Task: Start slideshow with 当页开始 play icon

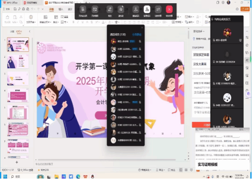Action: pos(31,17)
